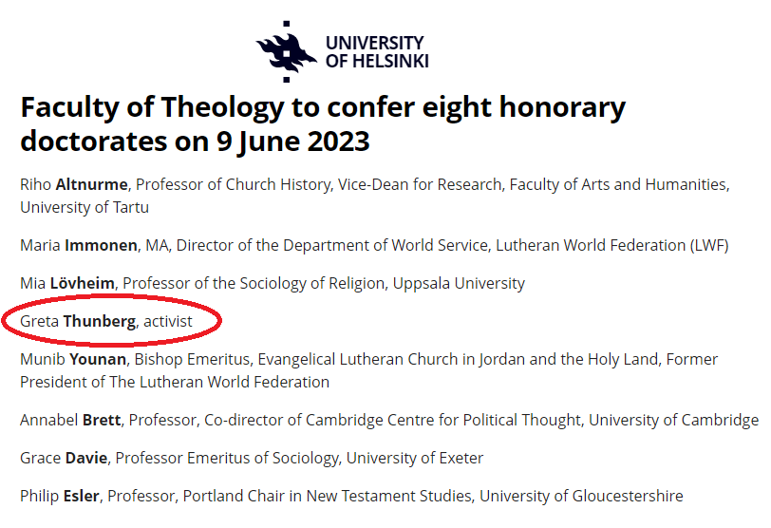Screen dimensions: 771x528
Task: Select the name Philip Esler
Action: [64, 496]
